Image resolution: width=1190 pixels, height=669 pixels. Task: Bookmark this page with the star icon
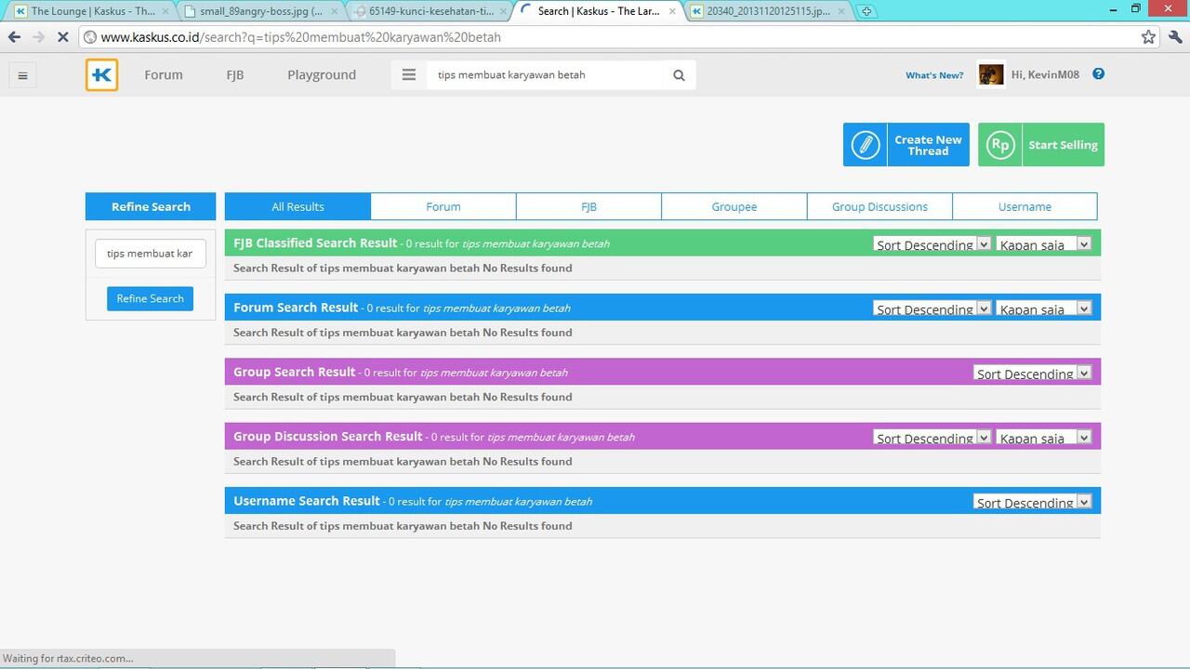point(1148,37)
